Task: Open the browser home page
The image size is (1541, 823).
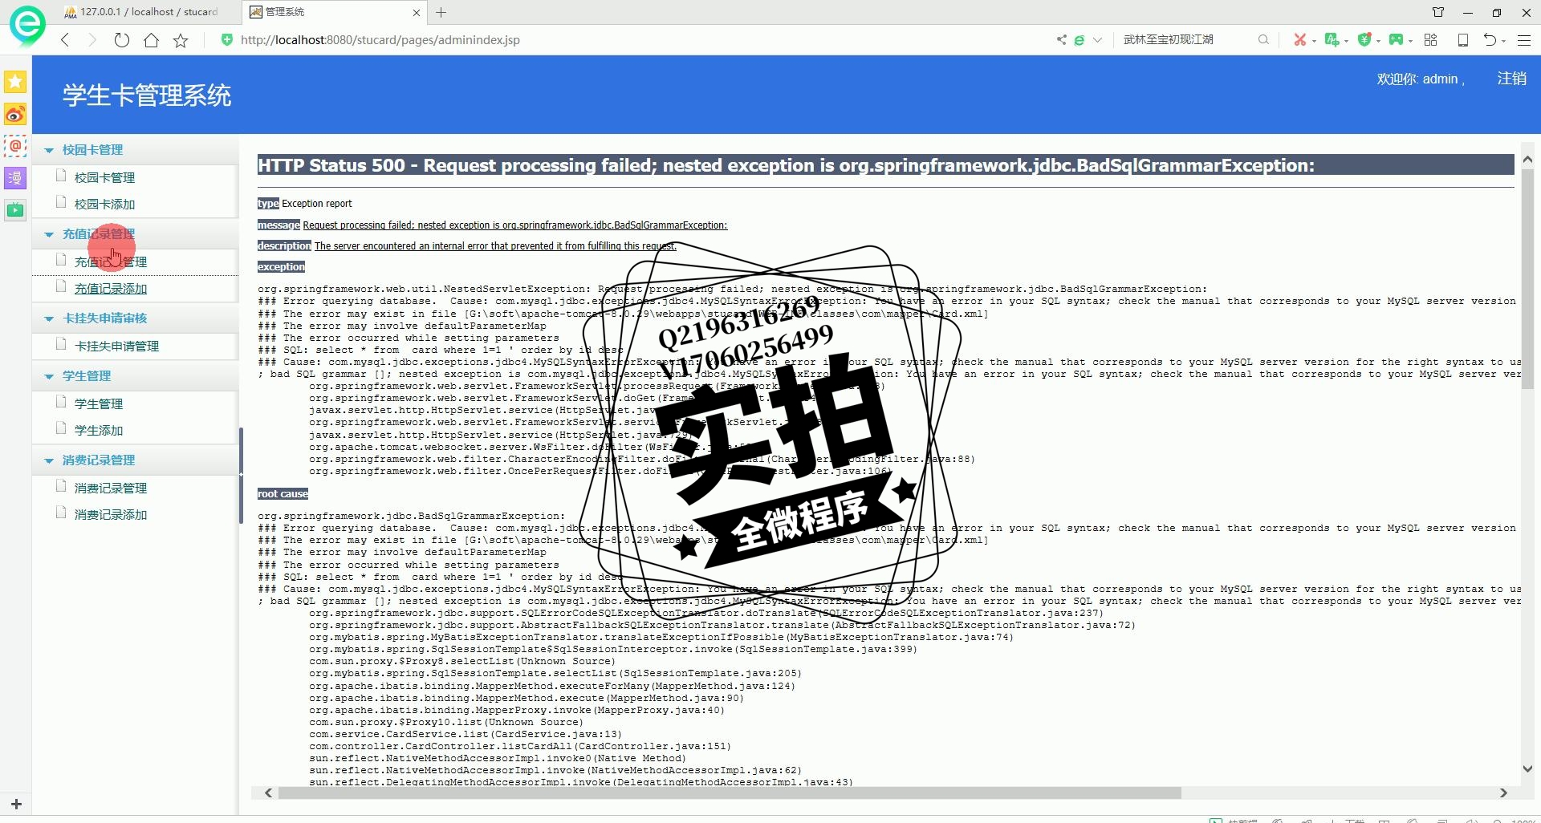Action: coord(151,40)
